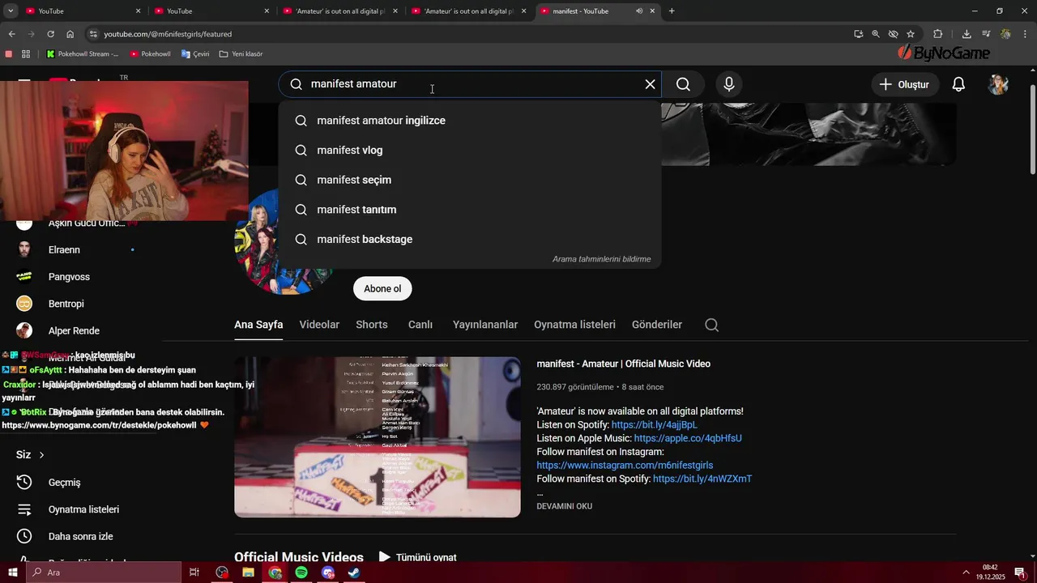
Task: Play the Amateur music video thumbnail
Action: (378, 437)
